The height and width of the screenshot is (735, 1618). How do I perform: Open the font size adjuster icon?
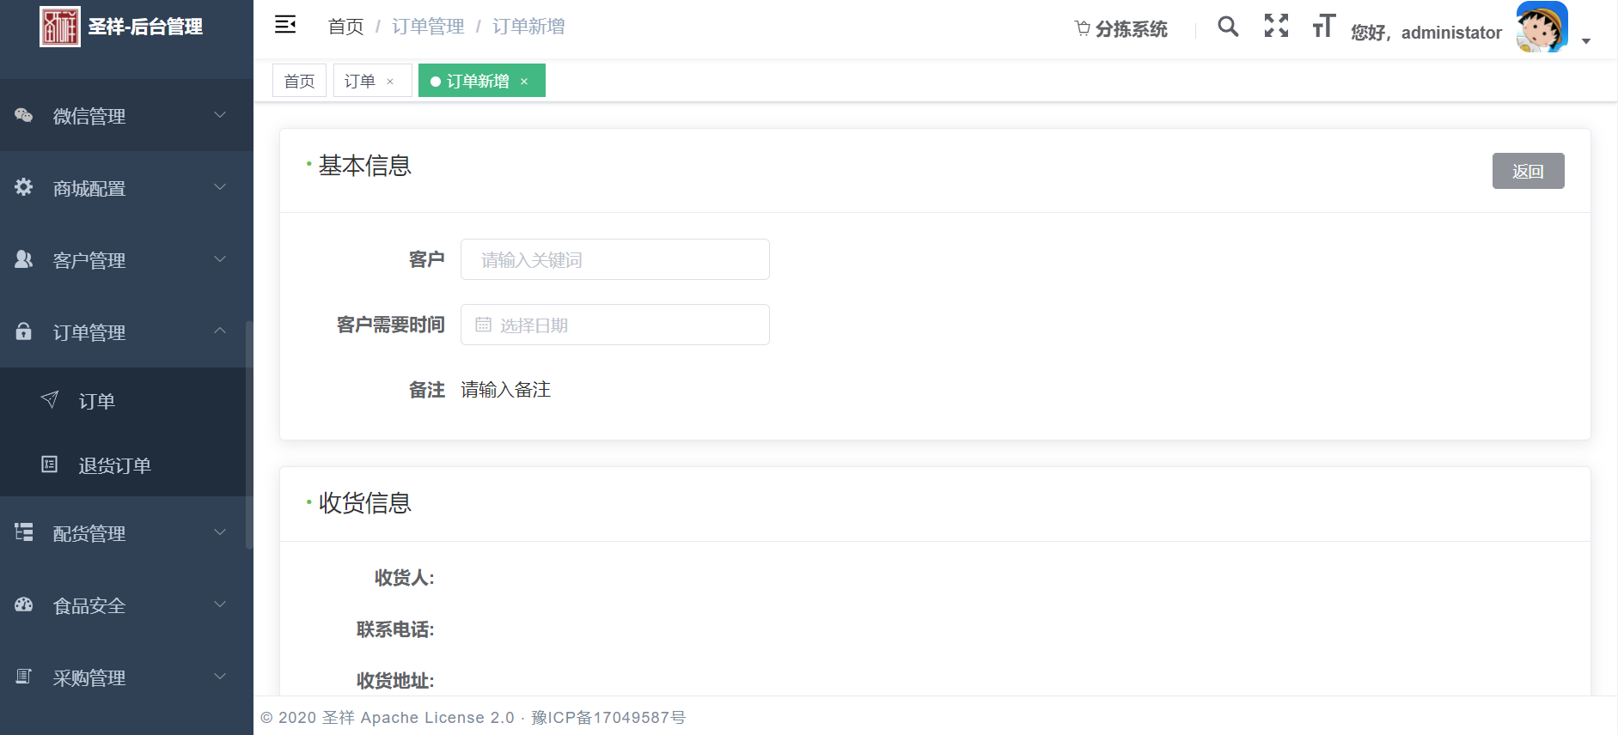(1323, 26)
